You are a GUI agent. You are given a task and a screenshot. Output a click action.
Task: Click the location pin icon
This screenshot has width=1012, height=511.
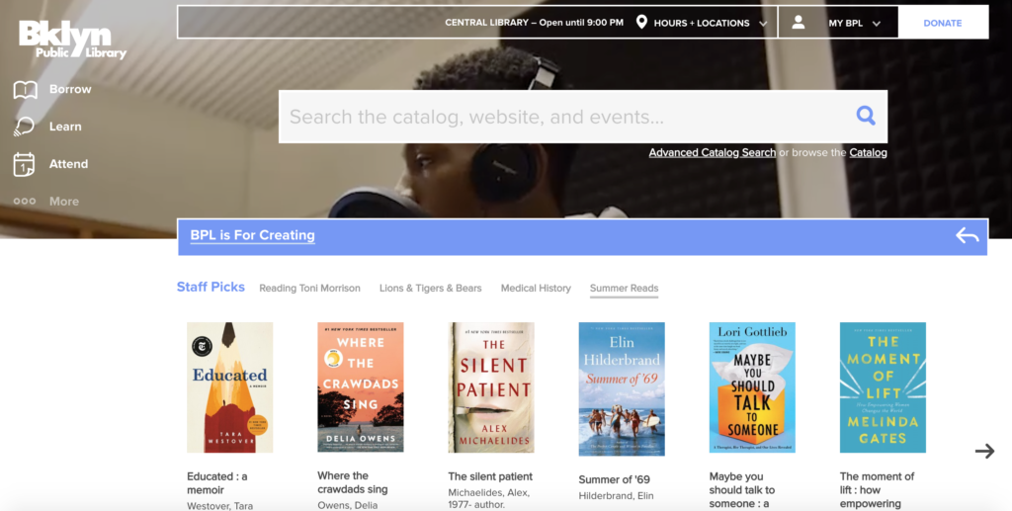pyautogui.click(x=641, y=22)
